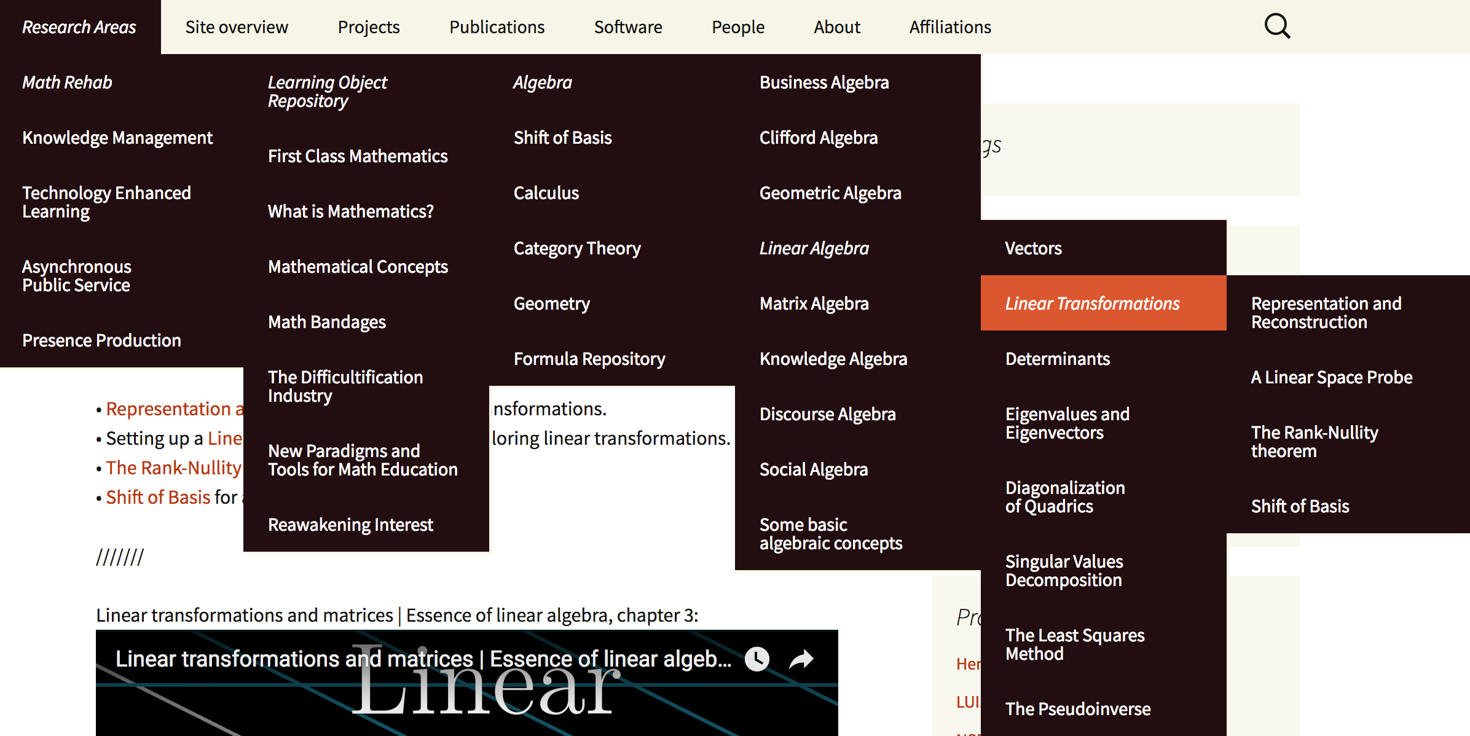
Task: Follow the red Shift of Basis link
Action: coord(158,497)
